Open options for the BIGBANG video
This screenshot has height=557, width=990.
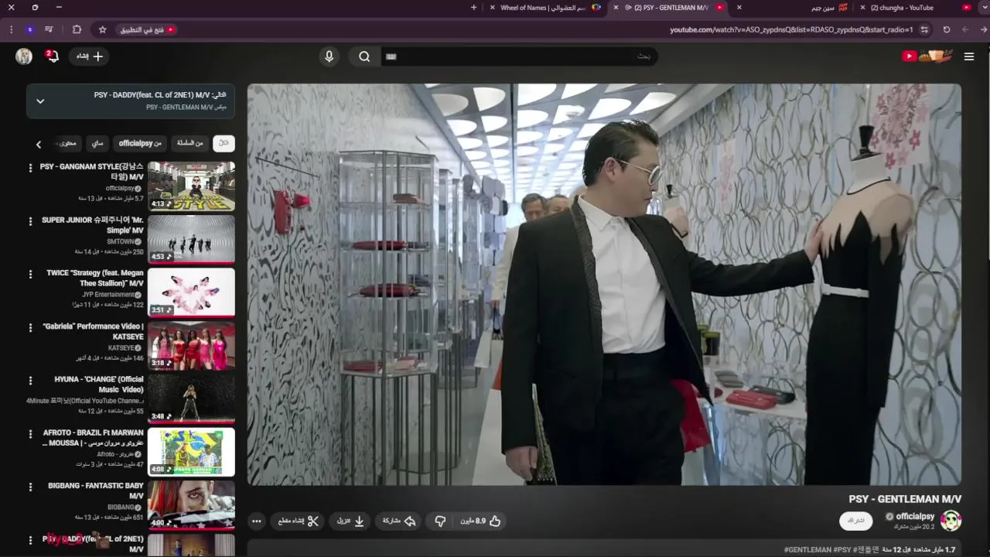[x=31, y=487]
